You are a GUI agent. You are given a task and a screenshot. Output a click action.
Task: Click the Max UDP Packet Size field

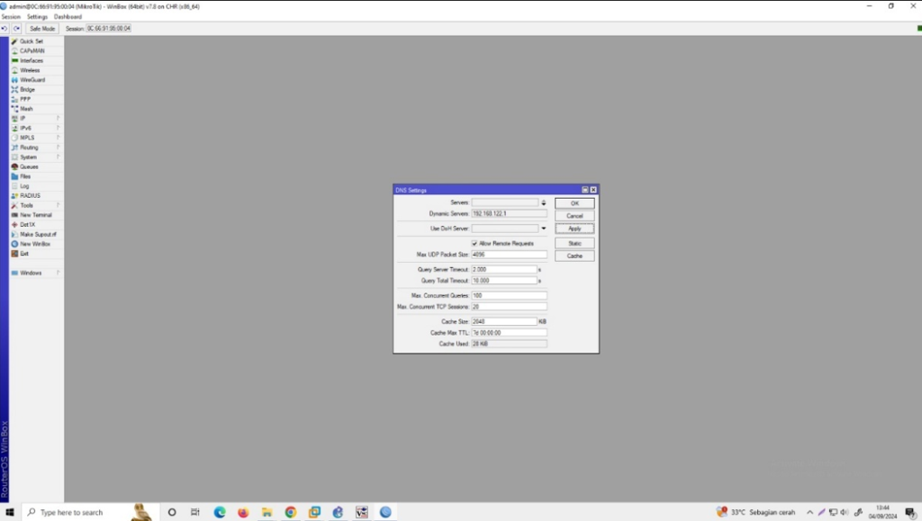[509, 255]
